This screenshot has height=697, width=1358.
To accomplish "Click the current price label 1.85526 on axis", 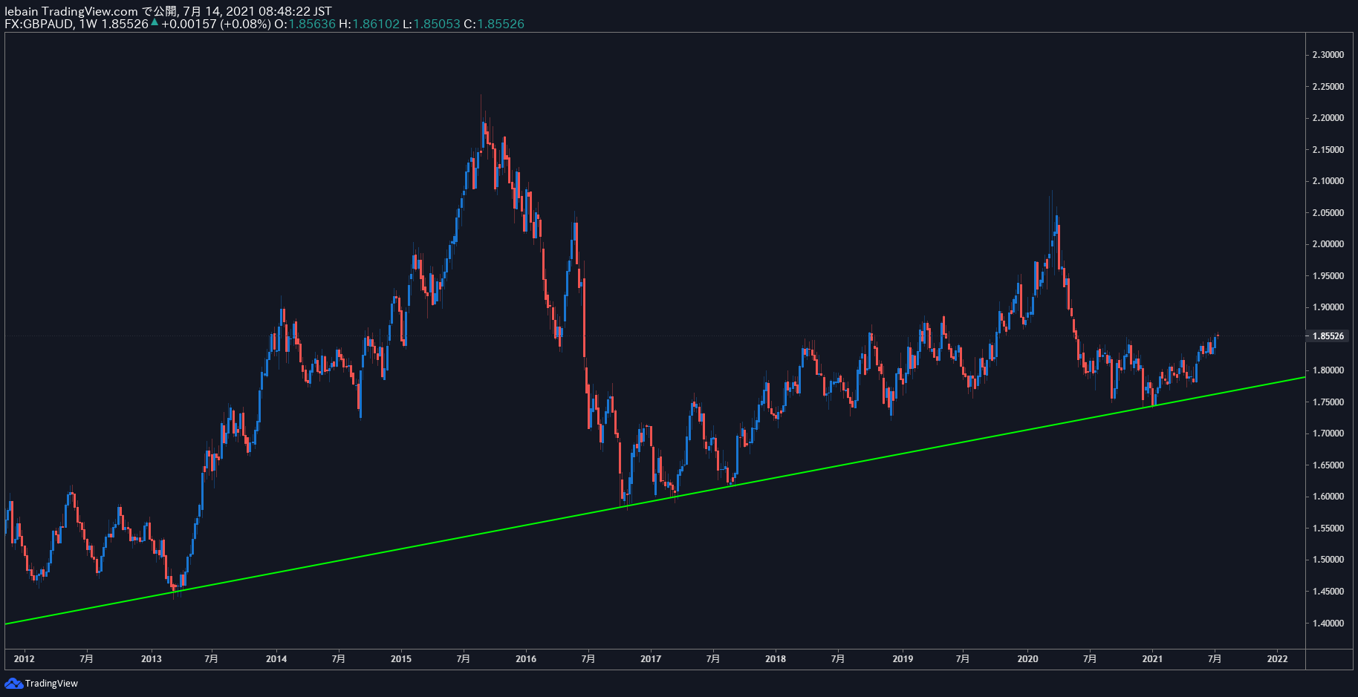I will [1328, 336].
